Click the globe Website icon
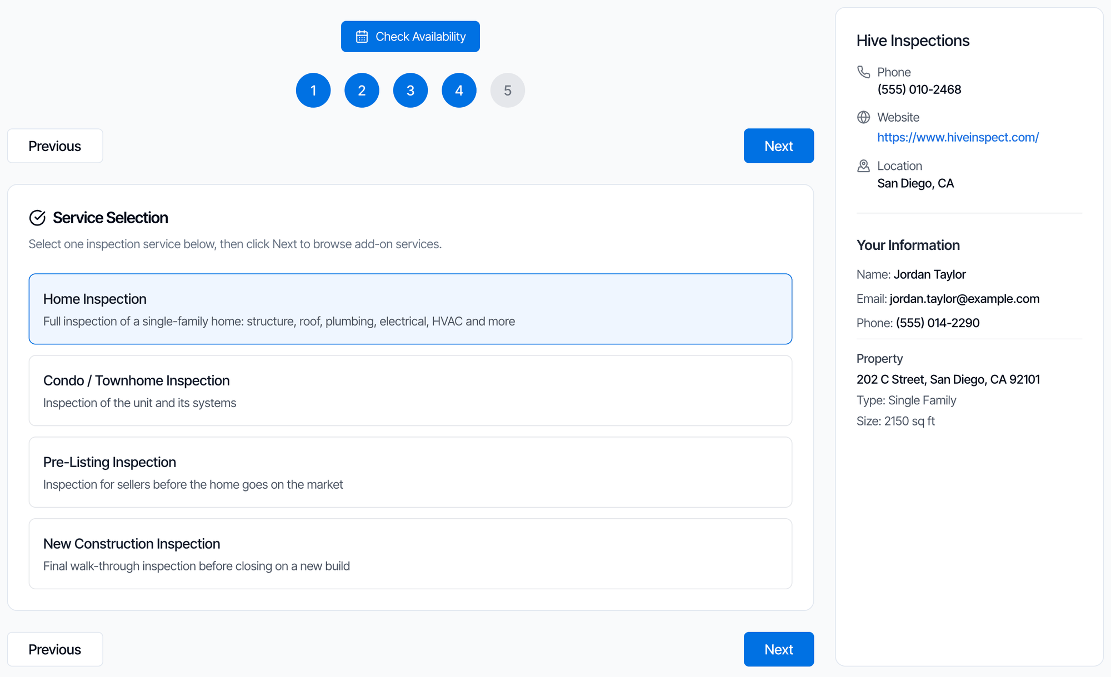This screenshot has height=677, width=1111. point(863,117)
